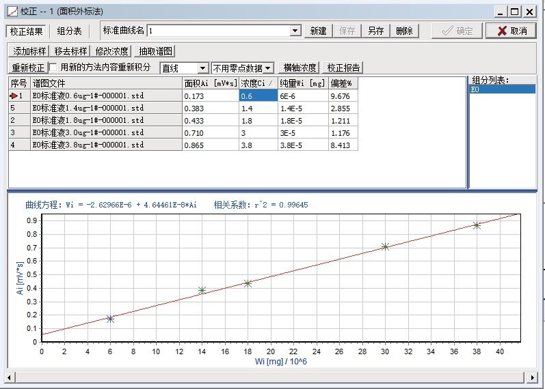
Task: Click the area cell 0.433
Action: [211, 120]
